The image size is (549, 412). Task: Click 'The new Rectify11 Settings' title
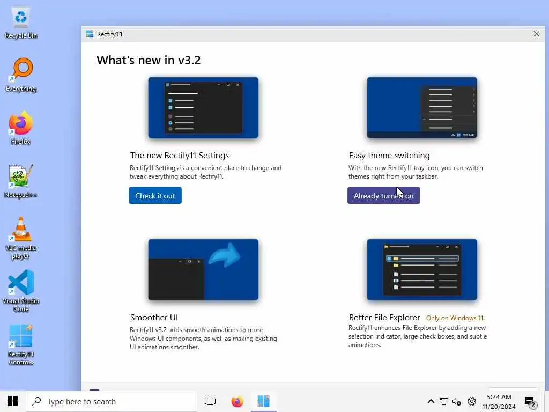[x=179, y=155]
